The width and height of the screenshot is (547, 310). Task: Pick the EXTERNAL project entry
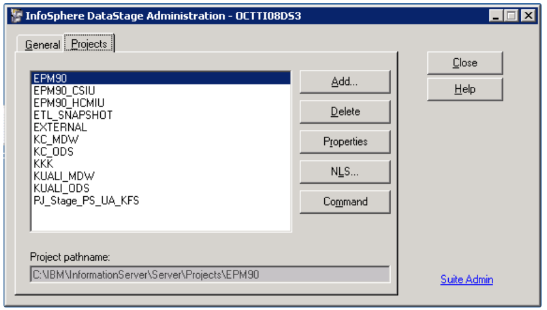click(x=60, y=127)
